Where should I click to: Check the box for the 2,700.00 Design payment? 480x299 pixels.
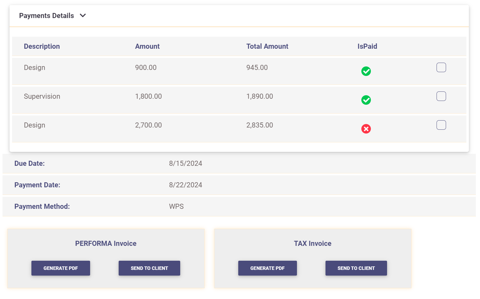[441, 125]
